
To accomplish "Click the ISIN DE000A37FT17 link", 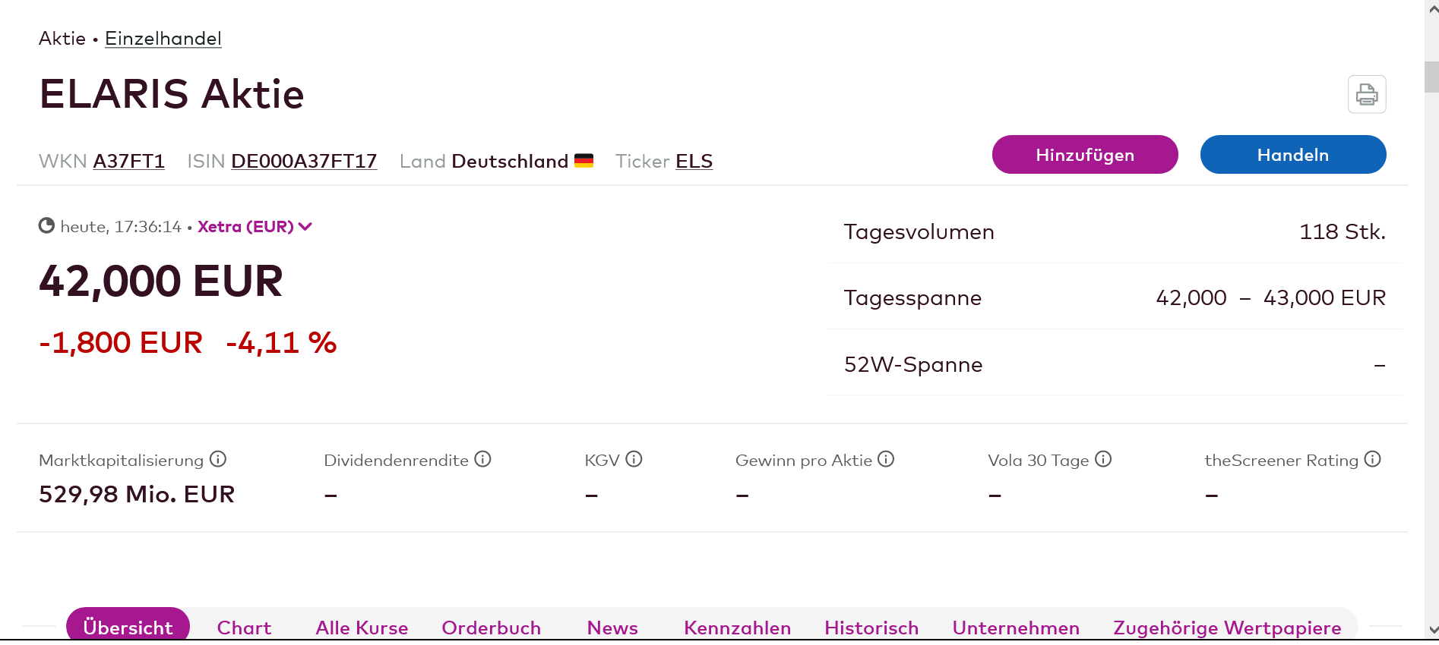I will point(304,162).
